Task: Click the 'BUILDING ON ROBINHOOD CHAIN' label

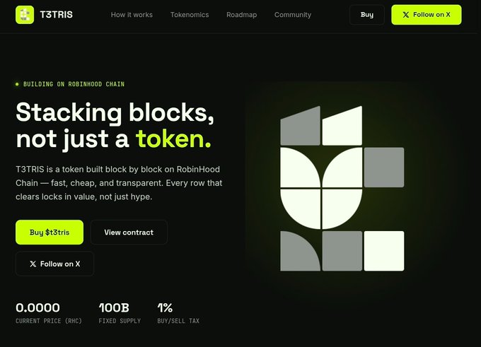Action: pyautogui.click(x=74, y=84)
